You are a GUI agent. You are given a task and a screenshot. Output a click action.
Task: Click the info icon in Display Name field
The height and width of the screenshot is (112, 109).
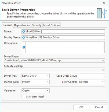[23, 38]
